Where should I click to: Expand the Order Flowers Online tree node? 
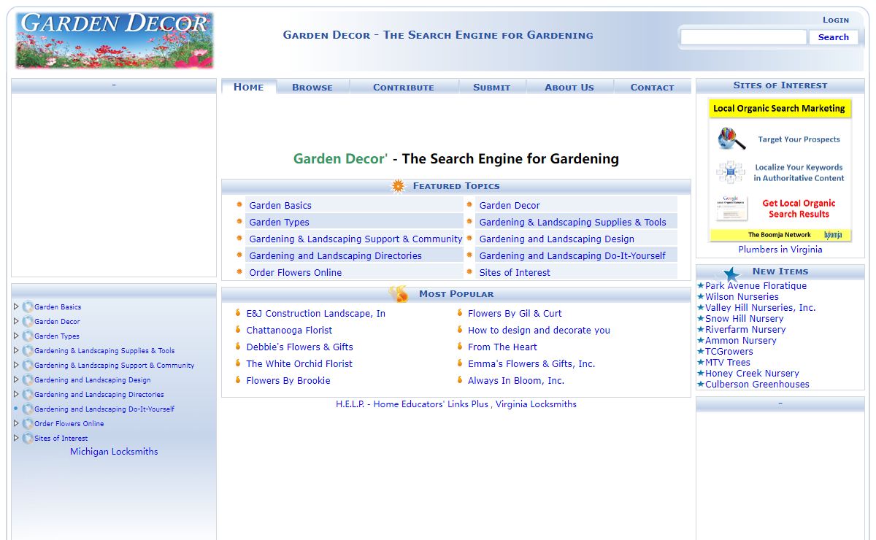pos(16,423)
